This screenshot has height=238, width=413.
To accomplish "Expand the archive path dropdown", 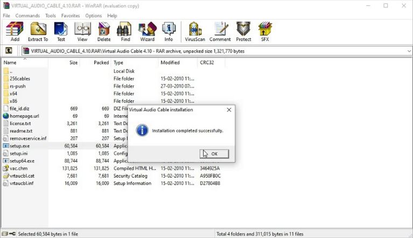I will (x=409, y=51).
